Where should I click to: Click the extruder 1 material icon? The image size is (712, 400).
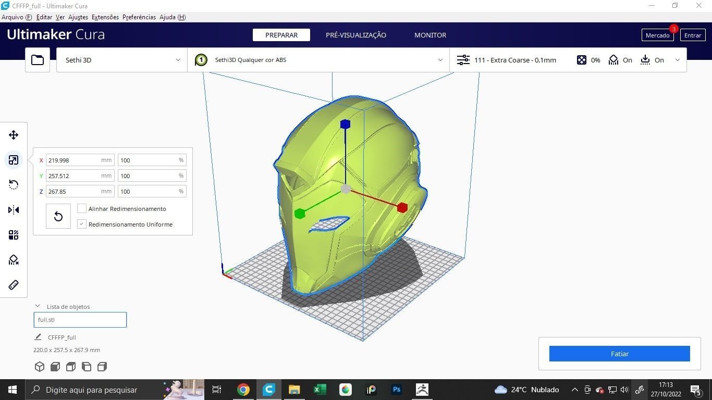click(201, 60)
